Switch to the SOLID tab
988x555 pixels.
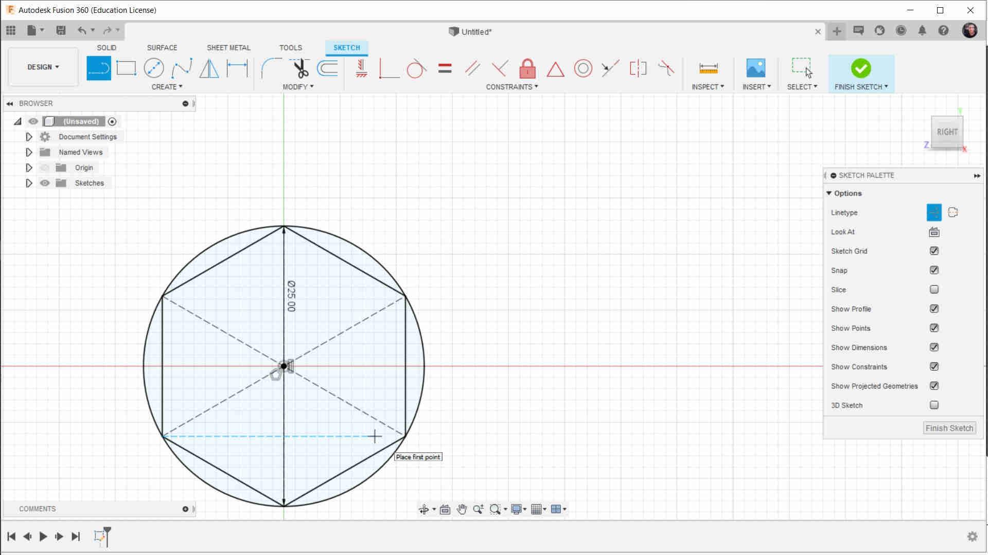(107, 47)
